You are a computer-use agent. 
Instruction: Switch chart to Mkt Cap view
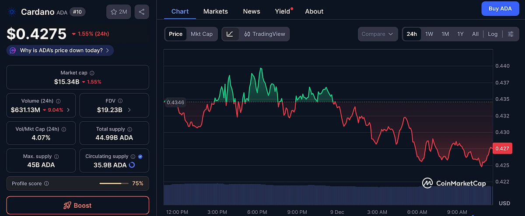click(202, 34)
